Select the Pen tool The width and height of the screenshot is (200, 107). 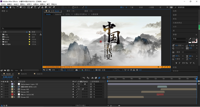click(32, 7)
